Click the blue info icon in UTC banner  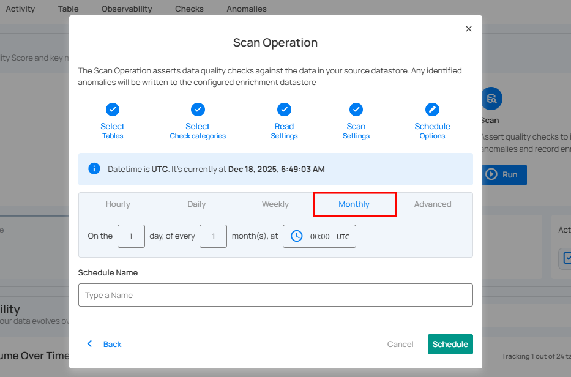point(94,169)
